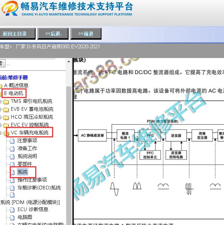Expand the EVC EV 控制系统 node
Screen dimensions: 224x225
(1, 125)
